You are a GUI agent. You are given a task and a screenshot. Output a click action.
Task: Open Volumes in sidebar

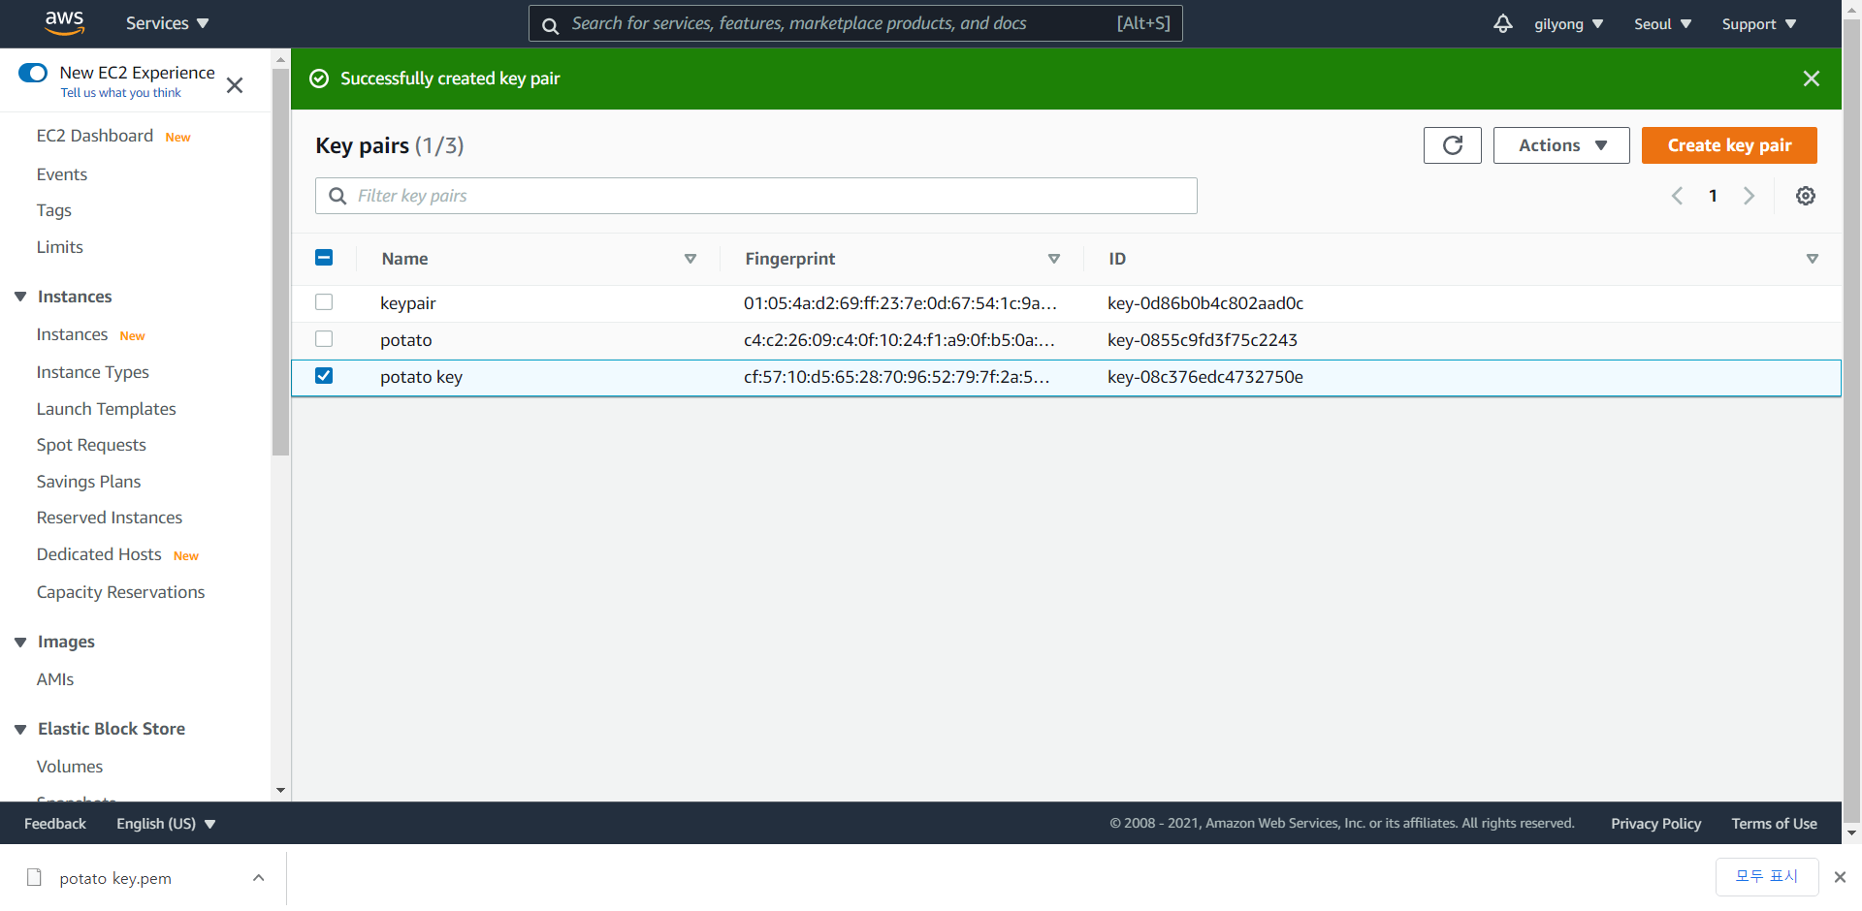[x=70, y=767]
